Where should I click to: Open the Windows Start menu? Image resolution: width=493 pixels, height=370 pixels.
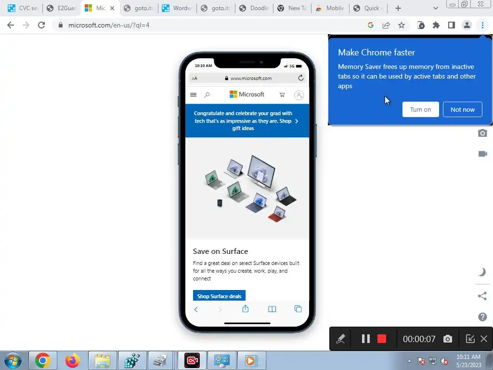(x=13, y=360)
